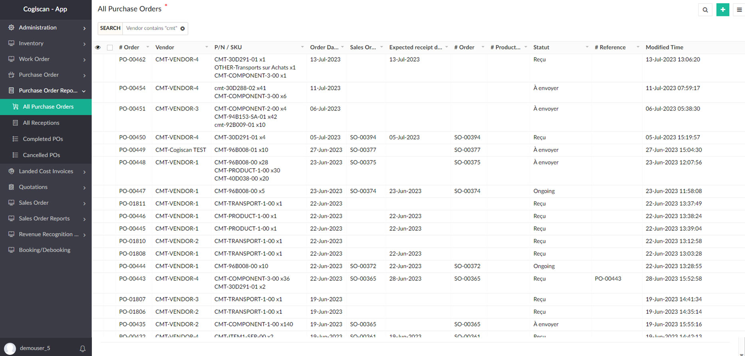The width and height of the screenshot is (745, 356).
Task: Toggle the select-all rows checkbox
Action: (x=110, y=47)
